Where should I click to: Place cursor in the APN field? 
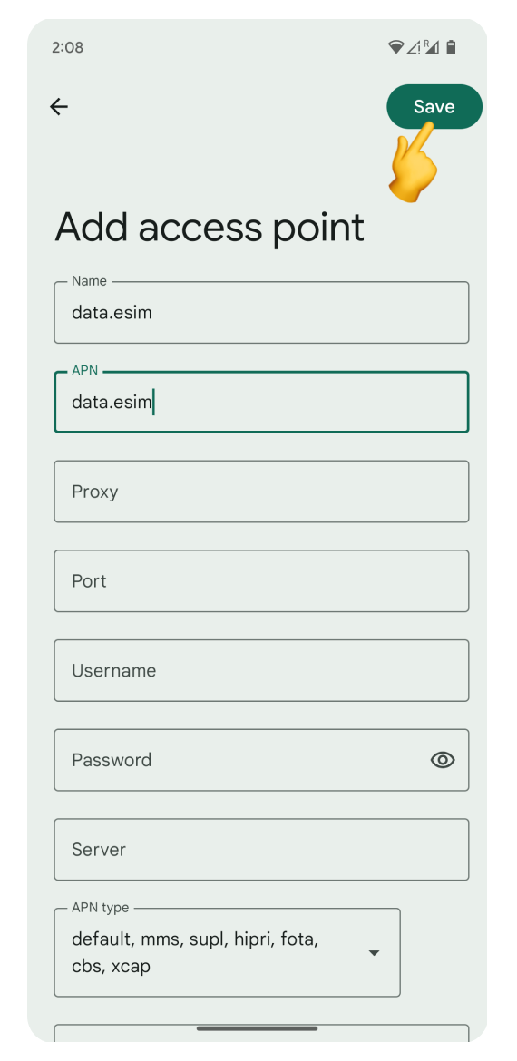[x=261, y=402]
